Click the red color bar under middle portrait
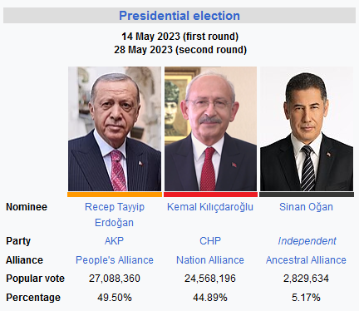This screenshot has height=311, width=359. coord(210,195)
